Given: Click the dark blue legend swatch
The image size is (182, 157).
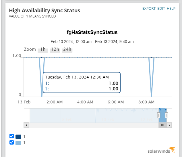Looking at the screenshot, I should point(19,137).
